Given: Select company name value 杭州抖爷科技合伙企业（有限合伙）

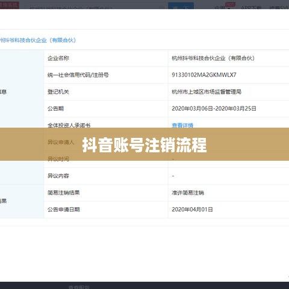Looking at the screenshot, I should [x=213, y=58].
